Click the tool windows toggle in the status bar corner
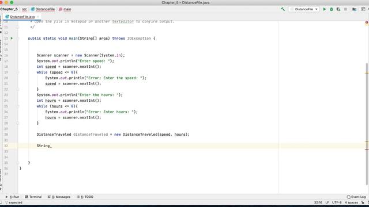This screenshot has width=369, height=207. 1,202
